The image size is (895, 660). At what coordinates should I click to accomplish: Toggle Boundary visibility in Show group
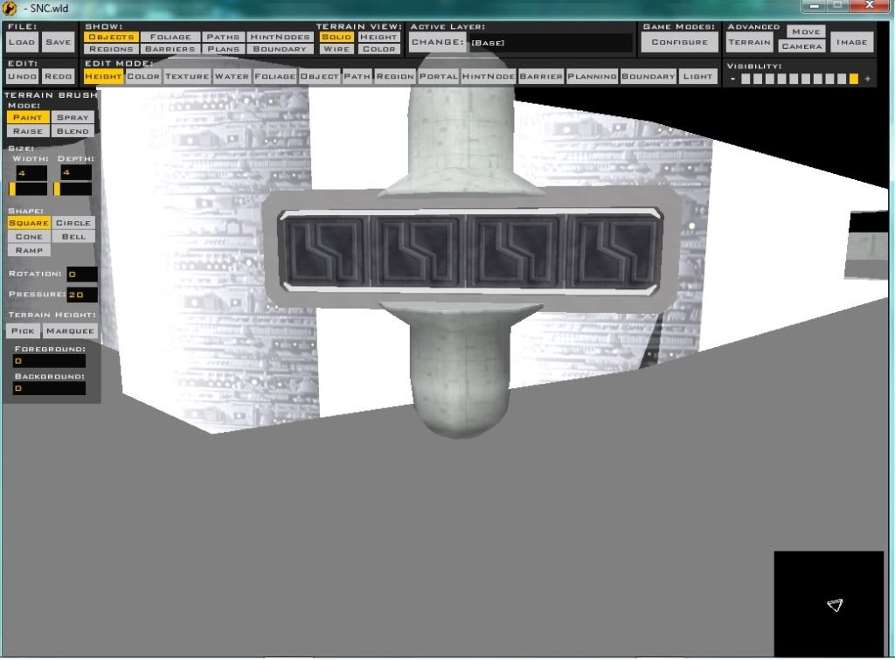(x=280, y=49)
